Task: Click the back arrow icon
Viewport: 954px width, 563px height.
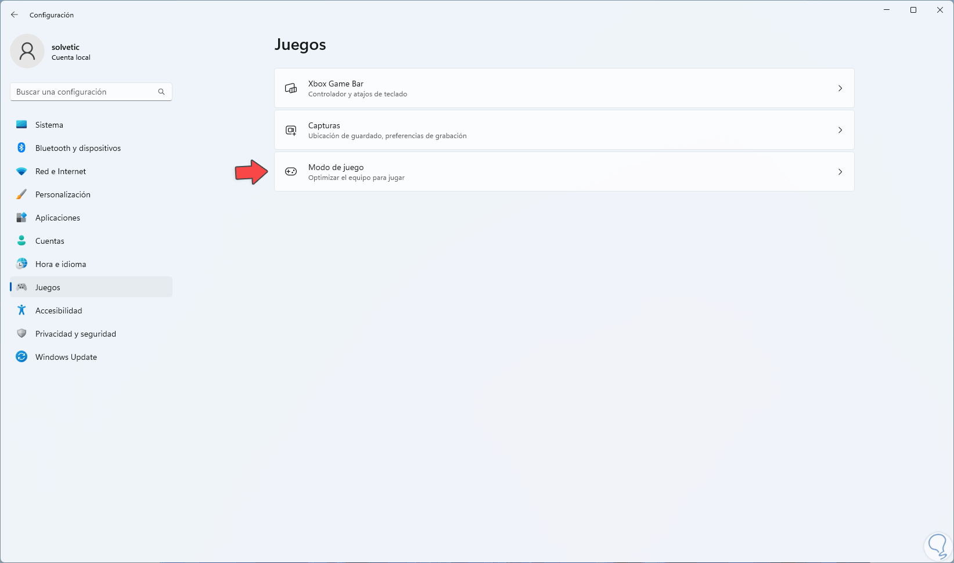Action: coord(15,15)
